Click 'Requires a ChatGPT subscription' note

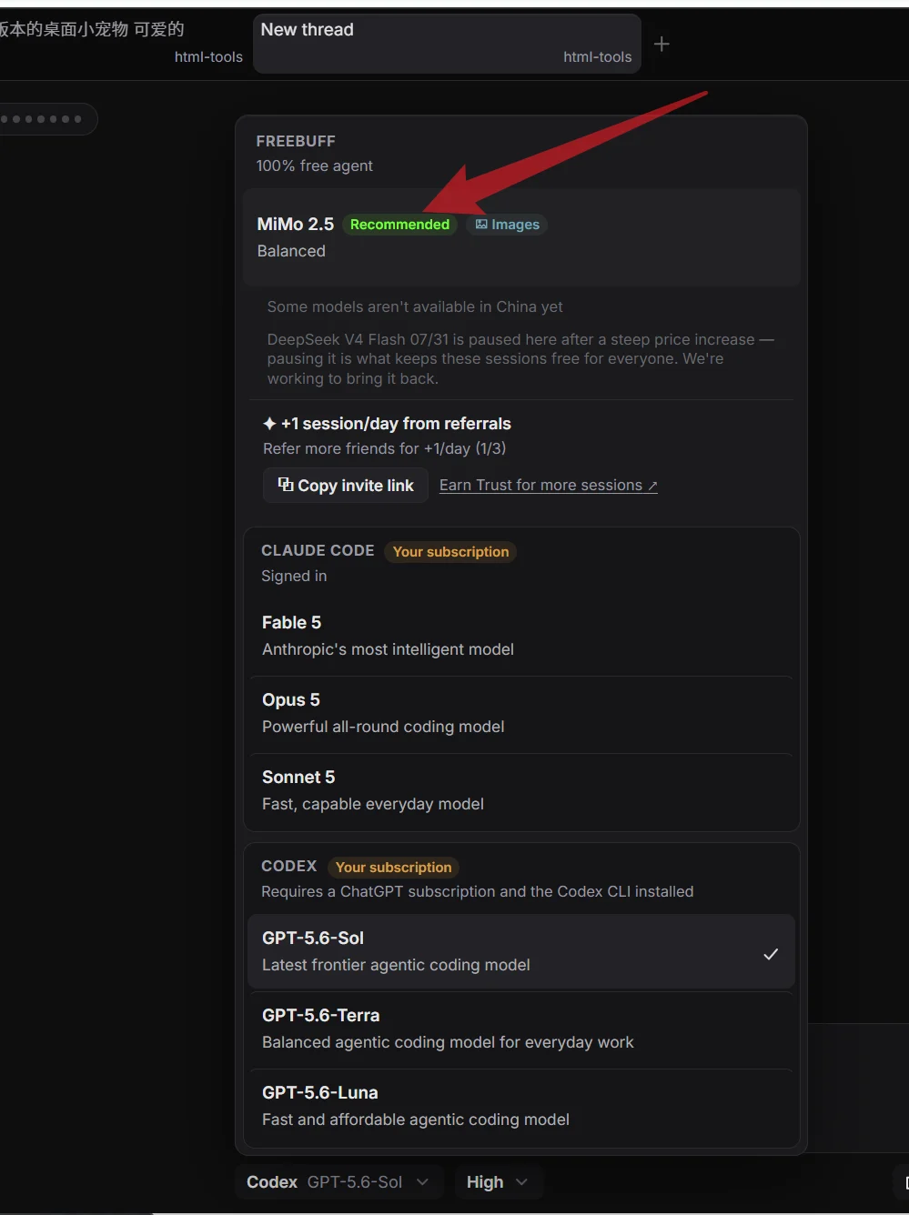(477, 891)
